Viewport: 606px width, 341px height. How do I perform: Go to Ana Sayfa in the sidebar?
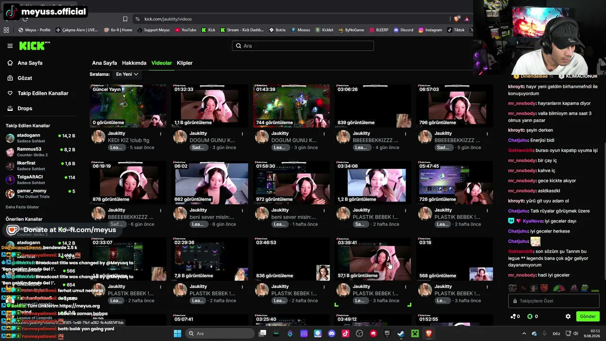pyautogui.click(x=25, y=63)
